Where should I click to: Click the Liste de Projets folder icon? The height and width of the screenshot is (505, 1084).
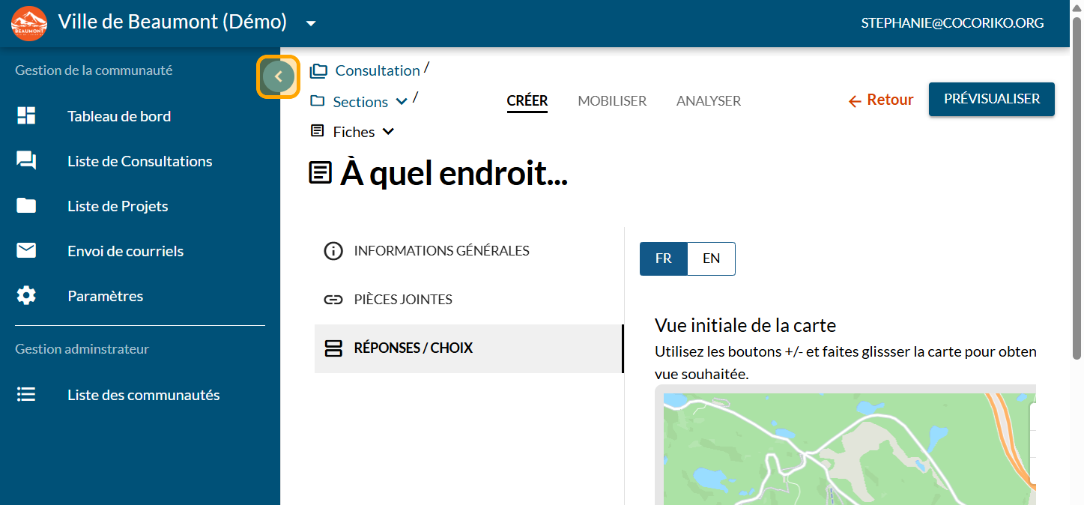pyautogui.click(x=26, y=206)
